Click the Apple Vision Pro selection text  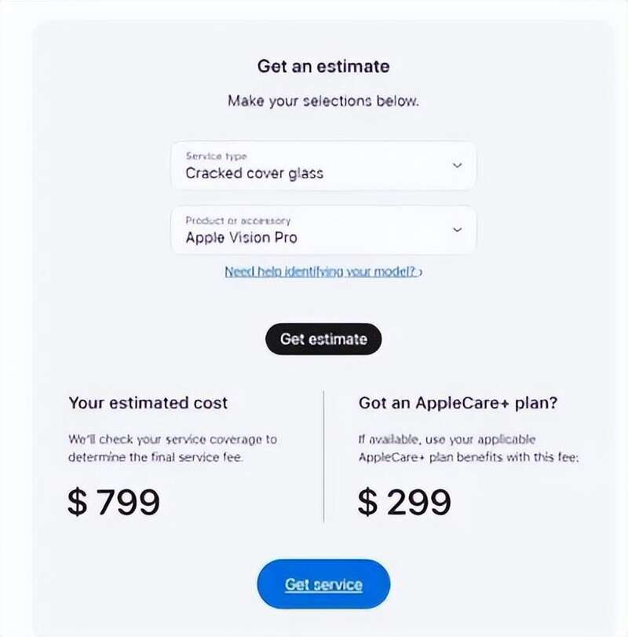point(242,237)
